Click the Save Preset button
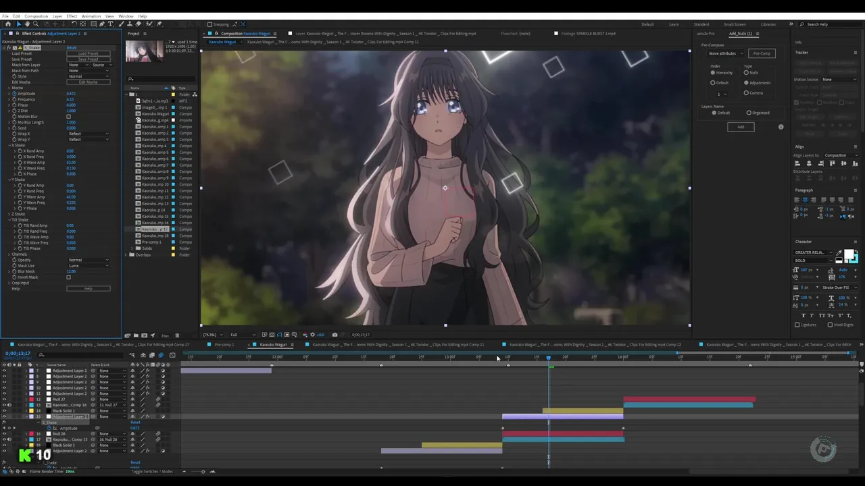Screen dimensions: 865x486 click(x=89, y=59)
